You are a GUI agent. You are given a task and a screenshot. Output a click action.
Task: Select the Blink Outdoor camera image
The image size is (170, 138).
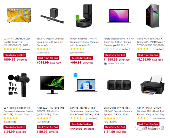(x=119, y=85)
